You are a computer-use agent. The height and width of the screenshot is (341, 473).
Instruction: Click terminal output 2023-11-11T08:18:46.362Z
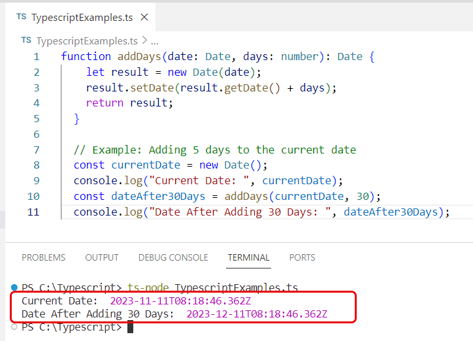point(180,301)
